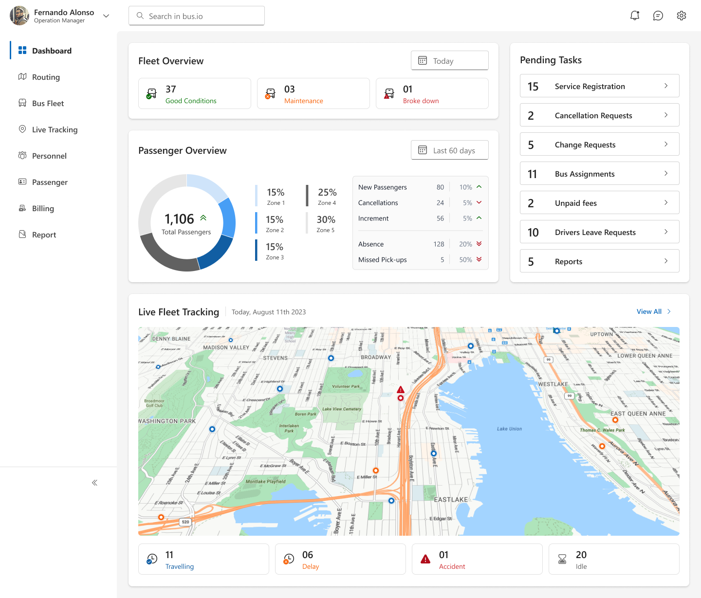701x598 pixels.
Task: Click the 11 Travelling status card
Action: 203,559
